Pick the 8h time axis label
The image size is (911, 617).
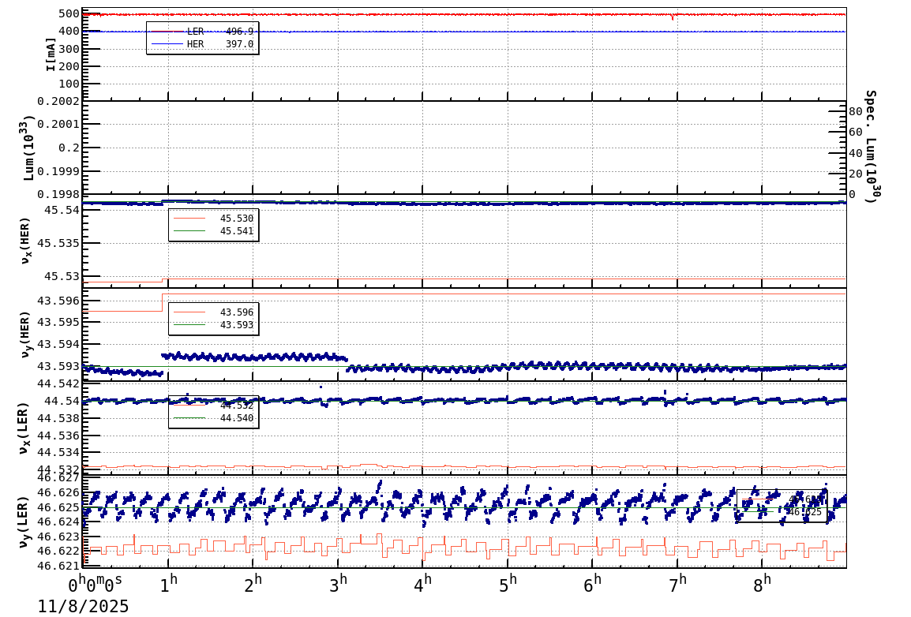[763, 585]
